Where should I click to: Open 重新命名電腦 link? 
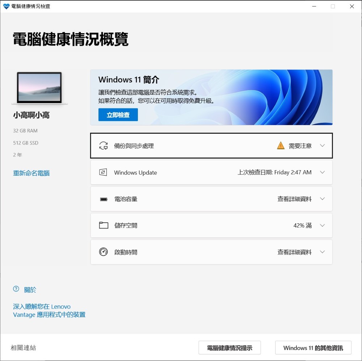[31, 173]
